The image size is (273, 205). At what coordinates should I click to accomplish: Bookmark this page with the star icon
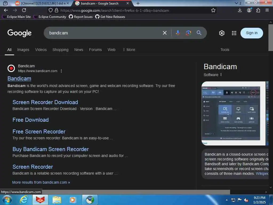pos(213,10)
